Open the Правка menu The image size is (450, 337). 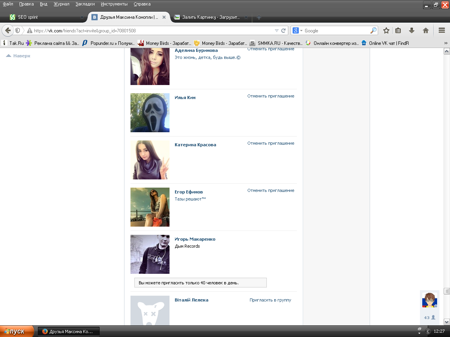(27, 4)
